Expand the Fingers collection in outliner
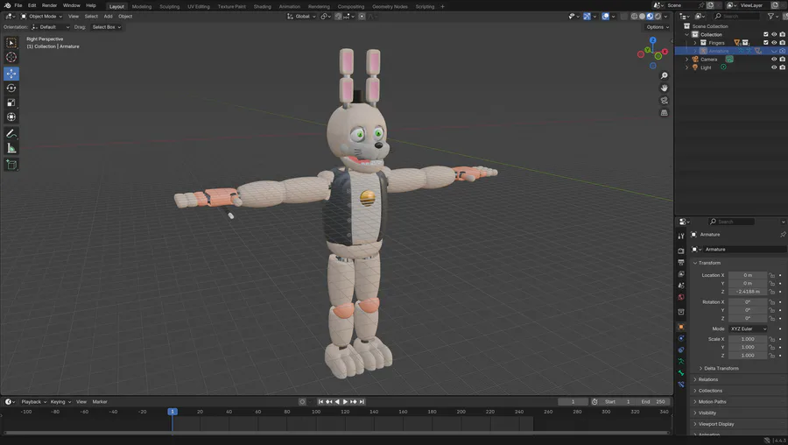The height and width of the screenshot is (445, 788). point(695,43)
